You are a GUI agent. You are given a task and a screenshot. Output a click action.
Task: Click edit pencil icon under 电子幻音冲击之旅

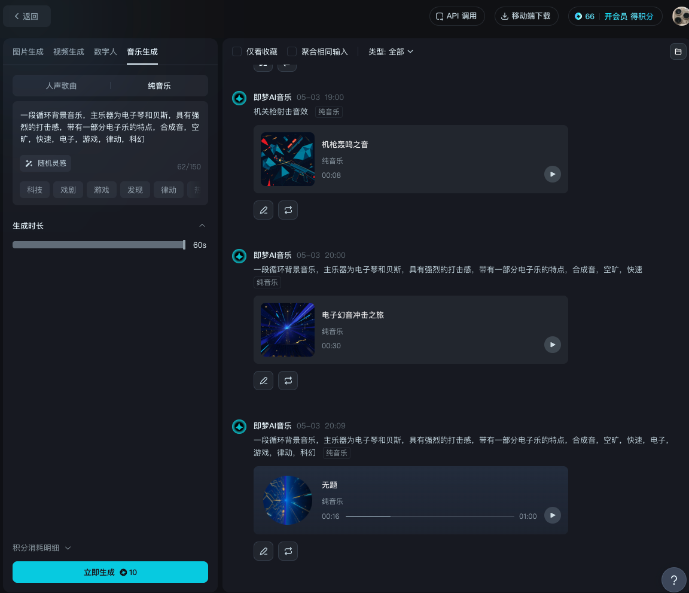pyautogui.click(x=263, y=381)
